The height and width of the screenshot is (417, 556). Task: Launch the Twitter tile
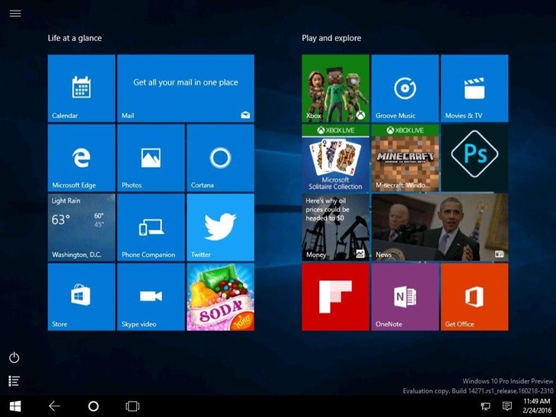(220, 227)
